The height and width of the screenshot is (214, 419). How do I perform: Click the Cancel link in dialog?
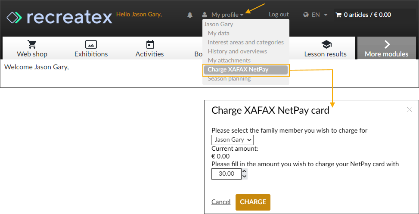tap(221, 202)
